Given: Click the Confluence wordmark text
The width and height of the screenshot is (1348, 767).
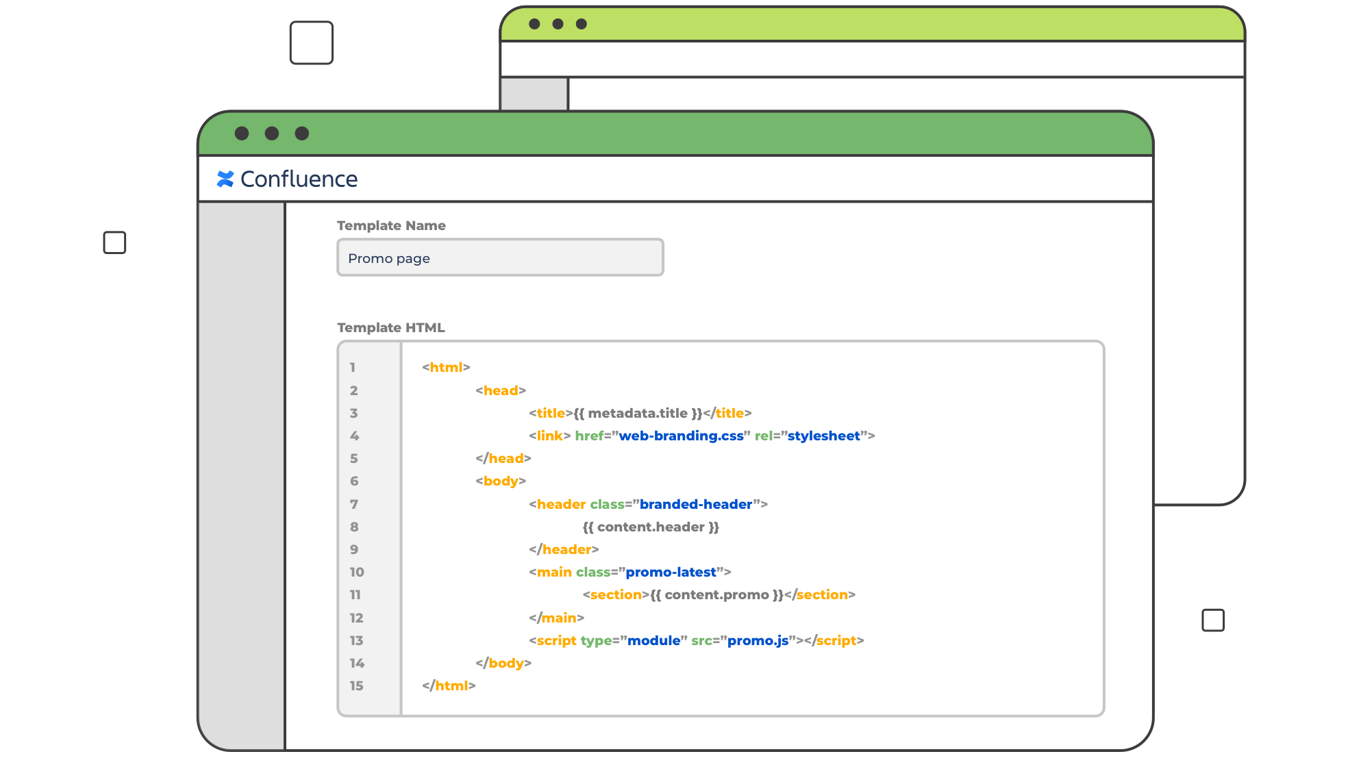Looking at the screenshot, I should point(299,179).
